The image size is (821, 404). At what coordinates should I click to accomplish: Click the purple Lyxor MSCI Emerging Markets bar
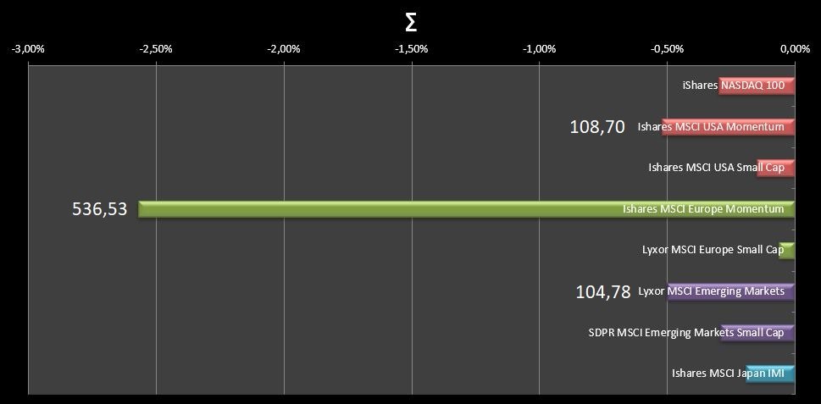point(730,291)
